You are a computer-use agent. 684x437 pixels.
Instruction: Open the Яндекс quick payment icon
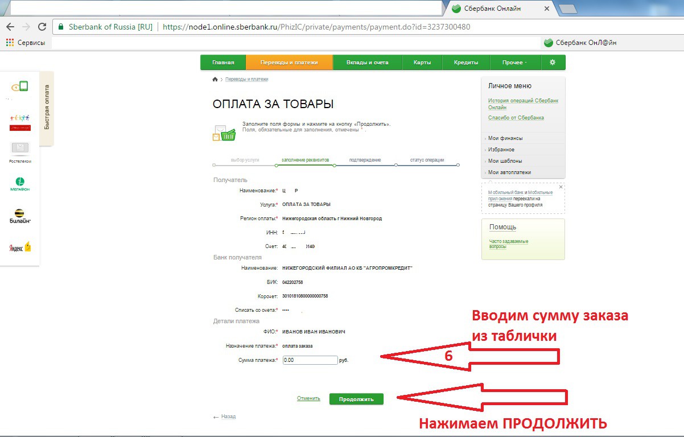click(x=20, y=247)
